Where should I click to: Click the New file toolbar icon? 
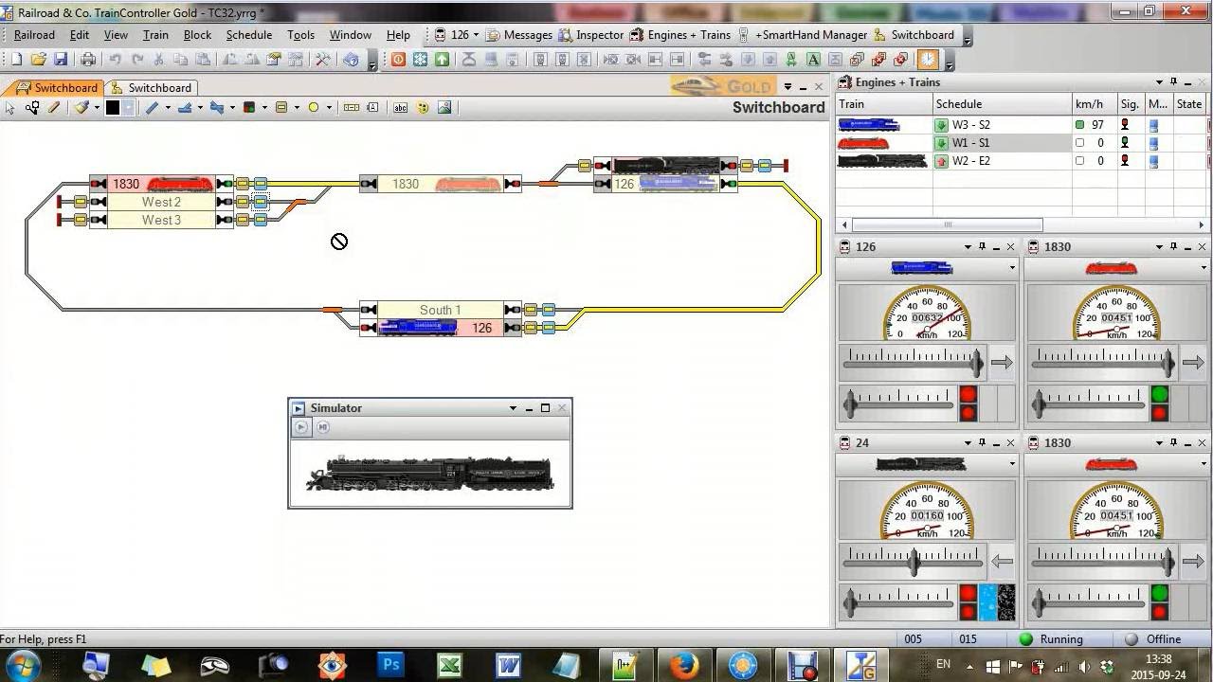click(x=16, y=59)
